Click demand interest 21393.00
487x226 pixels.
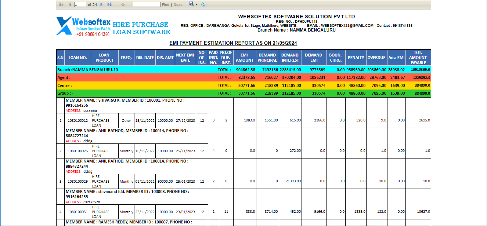click(x=294, y=181)
